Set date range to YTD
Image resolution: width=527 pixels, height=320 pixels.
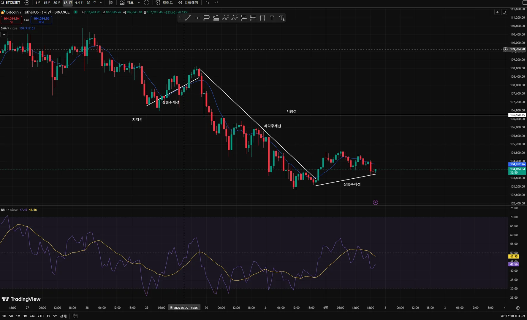40,316
